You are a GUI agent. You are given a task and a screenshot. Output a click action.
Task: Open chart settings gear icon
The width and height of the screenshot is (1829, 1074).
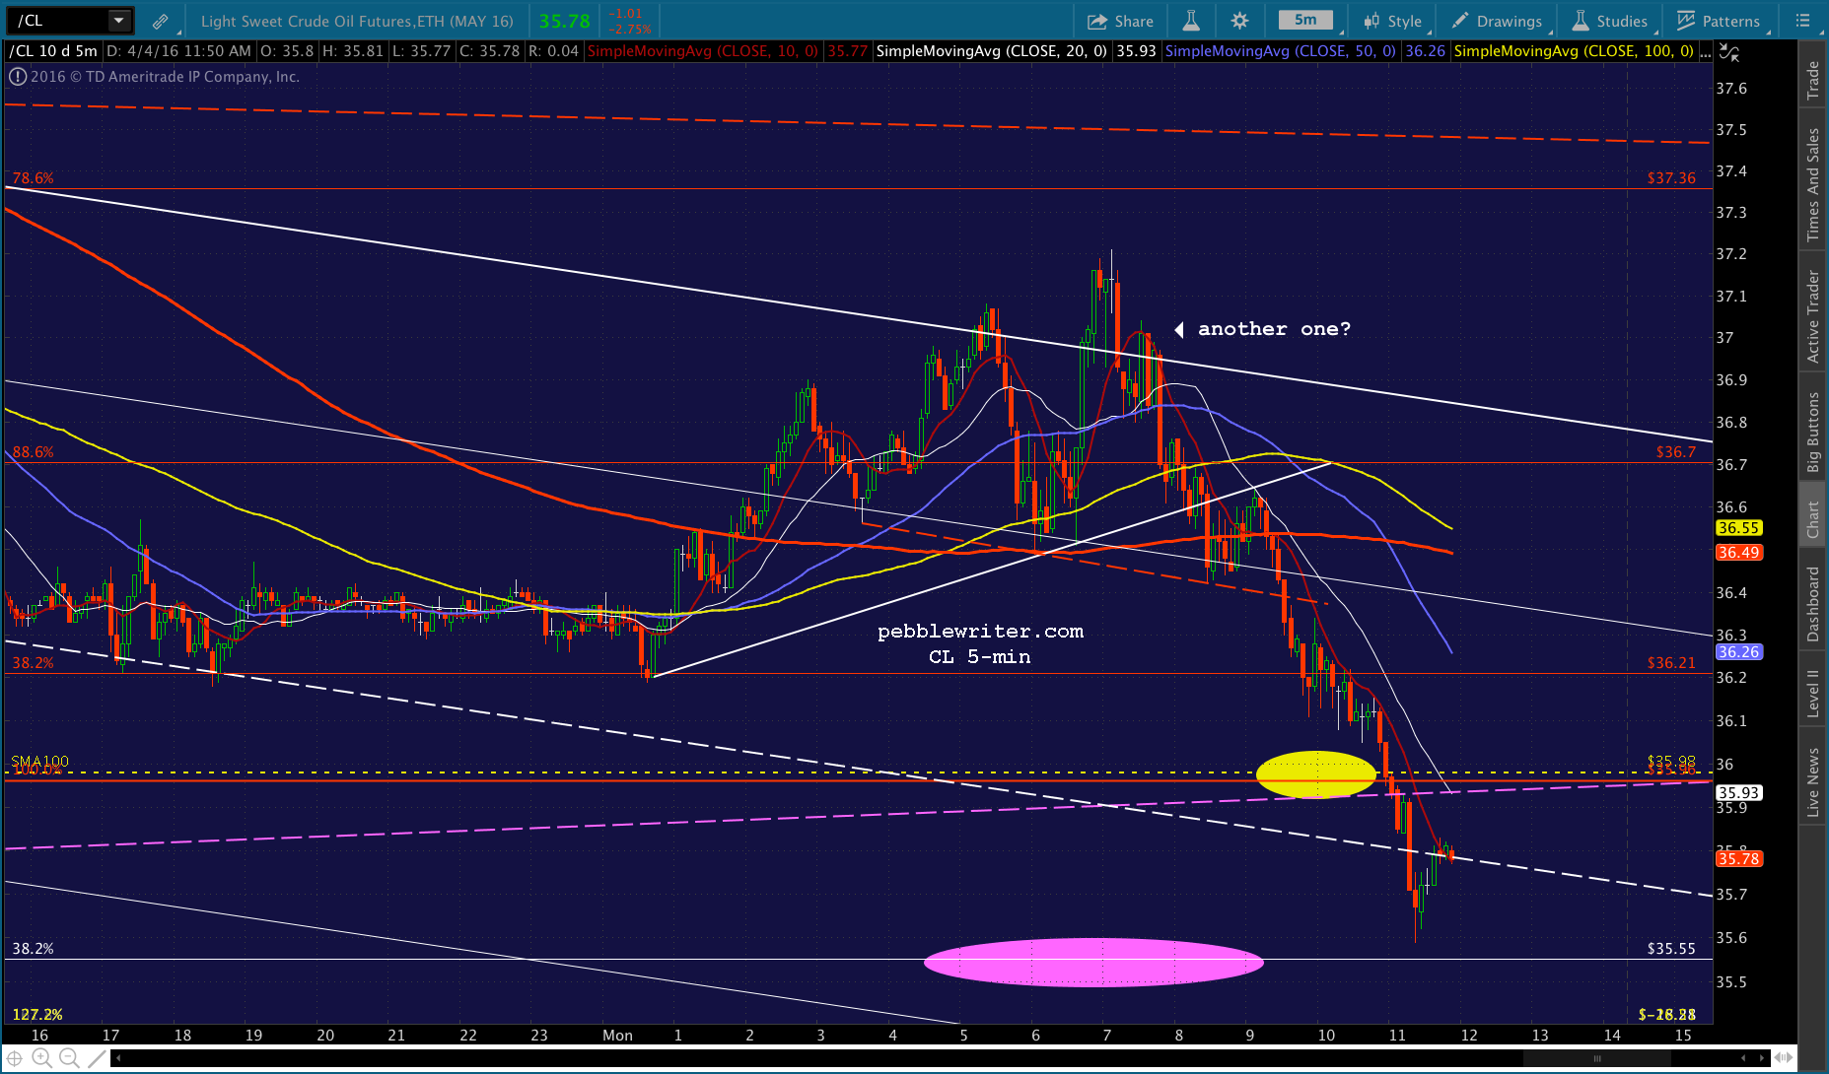pyautogui.click(x=1239, y=21)
